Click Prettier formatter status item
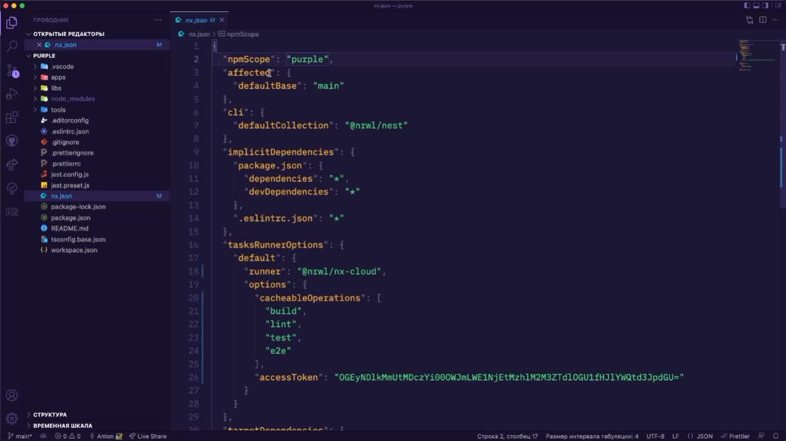Screen dimensions: 786x441 735,436
